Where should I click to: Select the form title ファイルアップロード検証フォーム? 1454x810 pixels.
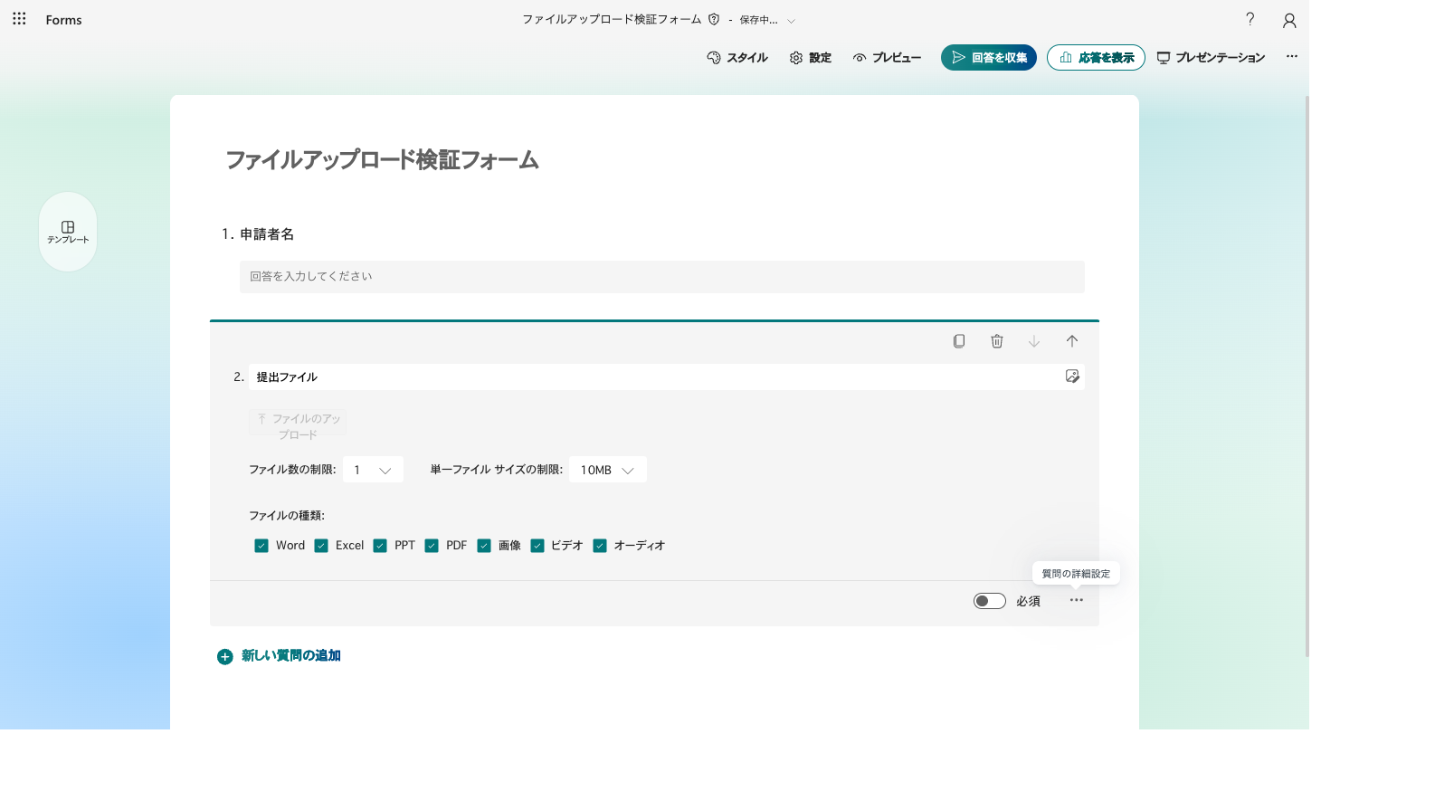tap(382, 160)
